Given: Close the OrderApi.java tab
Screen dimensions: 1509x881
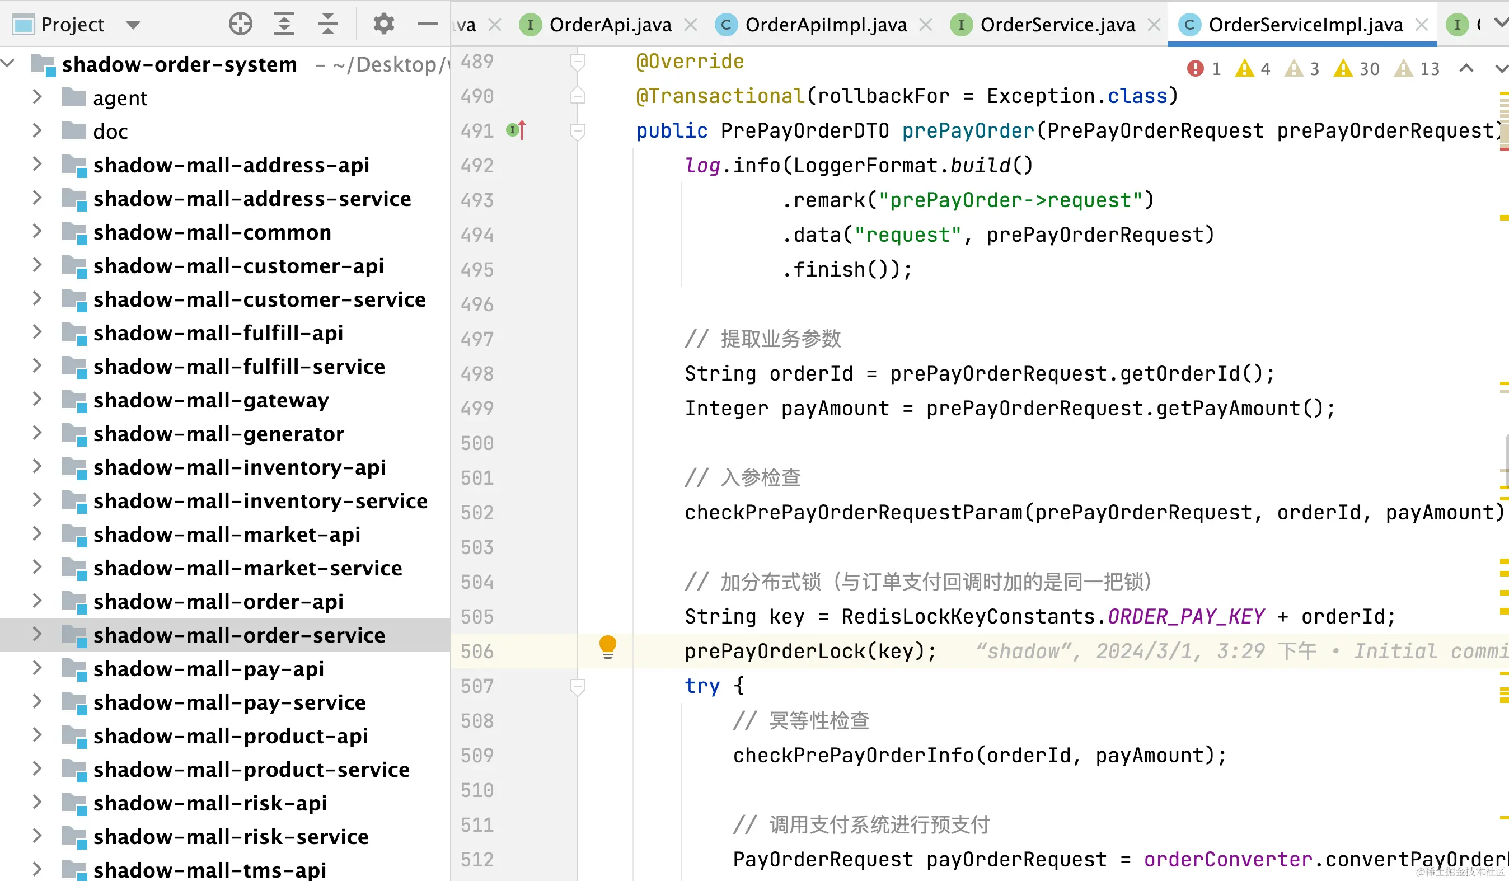Looking at the screenshot, I should click(x=691, y=25).
